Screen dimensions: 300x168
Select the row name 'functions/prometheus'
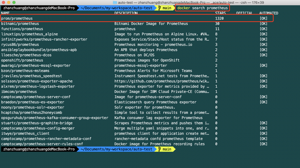22,29
